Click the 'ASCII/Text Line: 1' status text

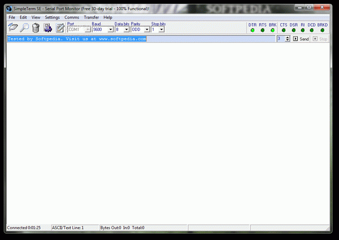(x=68, y=228)
